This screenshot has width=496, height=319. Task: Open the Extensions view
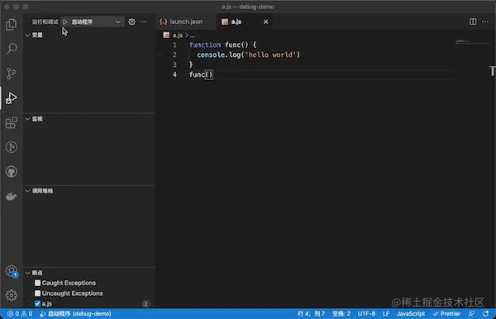tap(12, 122)
